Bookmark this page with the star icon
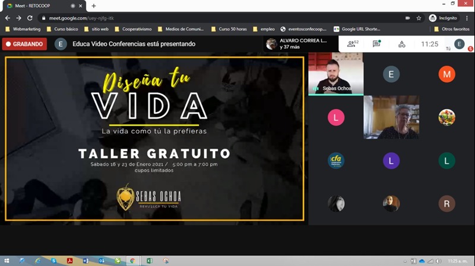Screen dimensions: 475x266 click(x=419, y=18)
